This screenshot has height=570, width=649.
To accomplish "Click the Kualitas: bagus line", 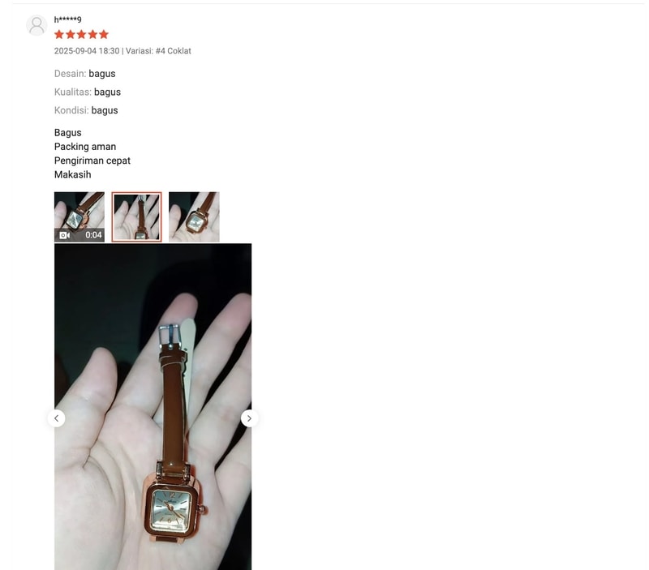I will [x=88, y=92].
